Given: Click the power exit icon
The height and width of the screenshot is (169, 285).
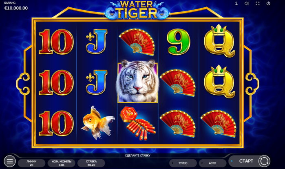Looking at the screenshot, I should tap(268, 3).
